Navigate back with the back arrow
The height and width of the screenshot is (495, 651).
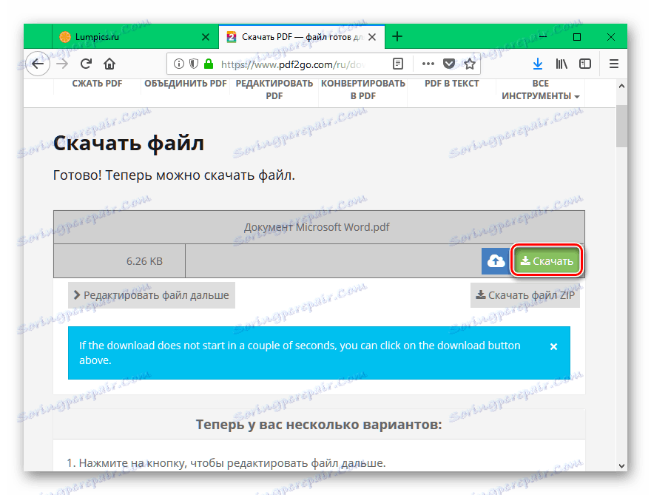38,64
